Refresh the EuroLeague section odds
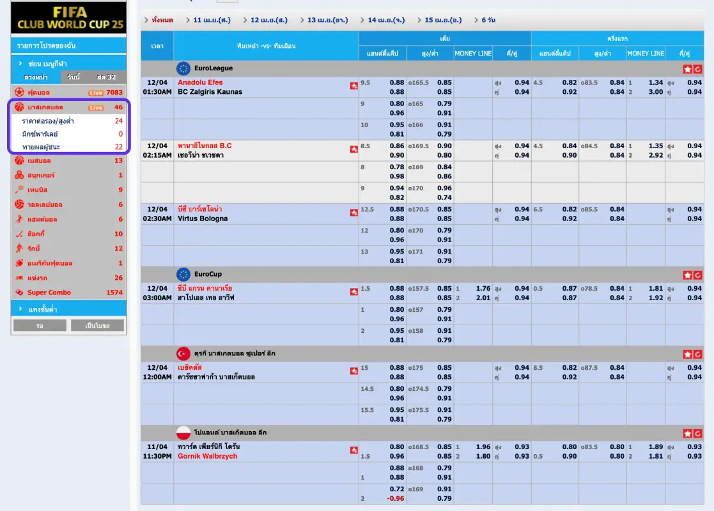 click(698, 68)
